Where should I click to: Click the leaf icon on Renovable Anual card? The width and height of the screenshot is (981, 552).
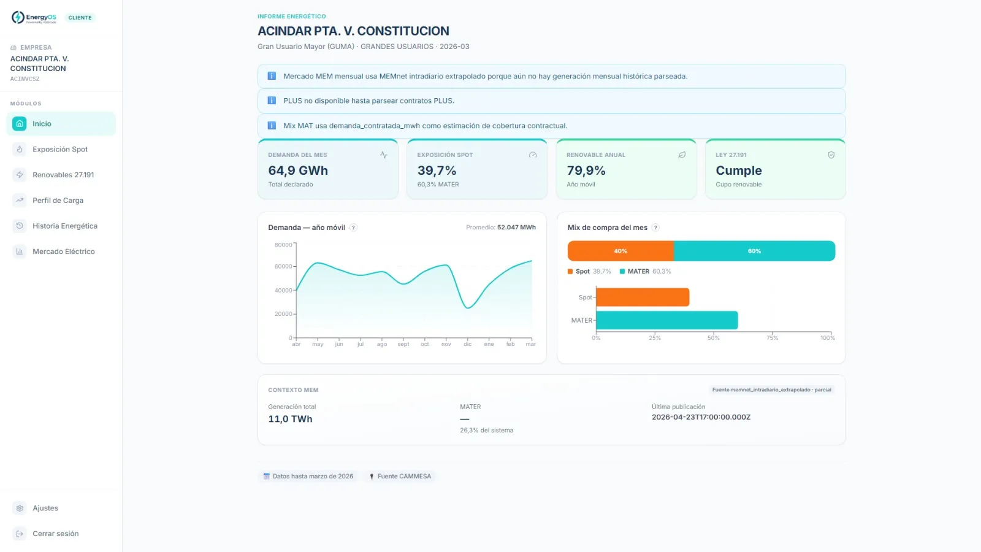682,155
